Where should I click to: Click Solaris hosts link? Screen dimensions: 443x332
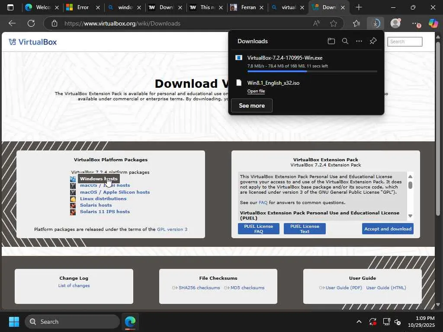point(96,205)
